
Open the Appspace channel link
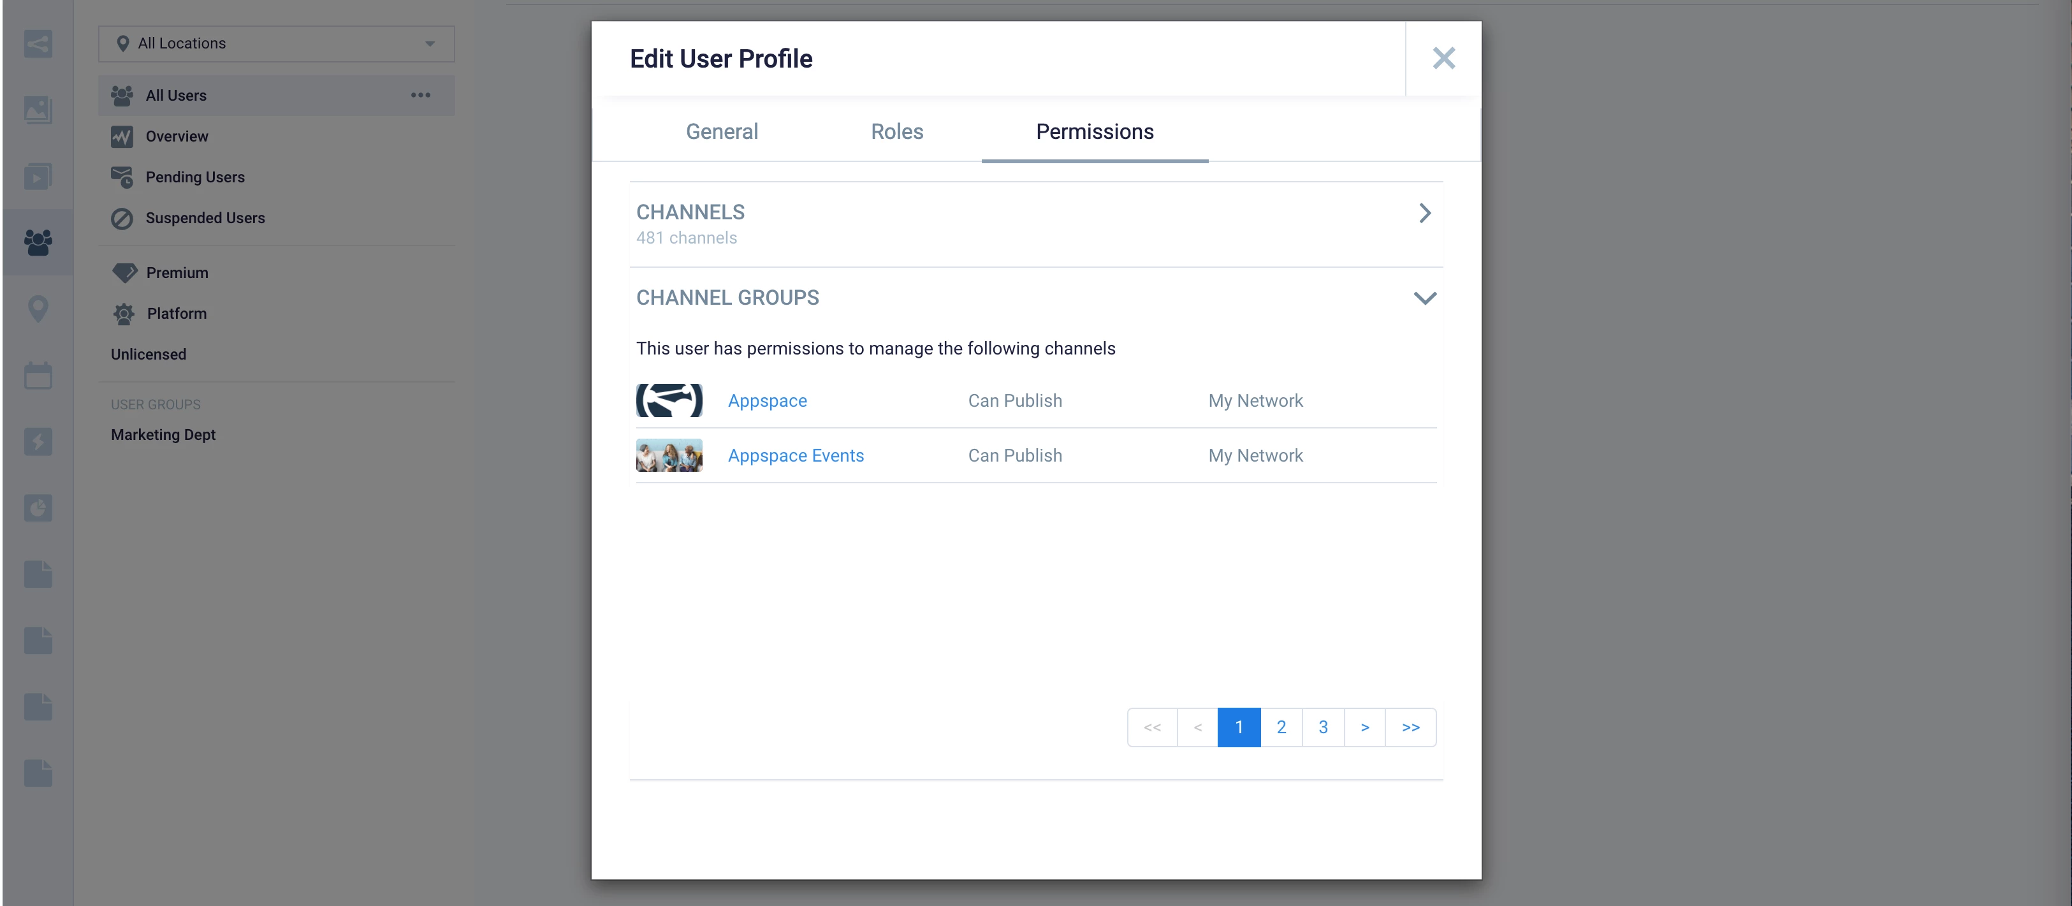(x=766, y=400)
